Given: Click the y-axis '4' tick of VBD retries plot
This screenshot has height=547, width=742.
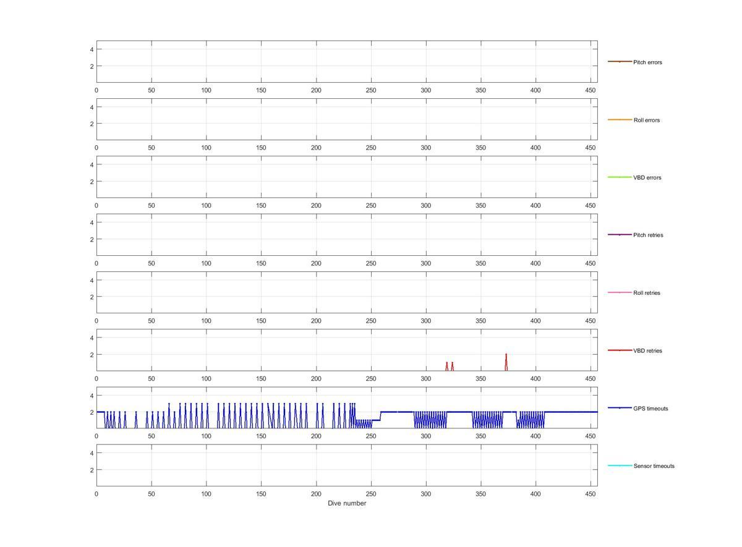Looking at the screenshot, I should pos(92,338).
